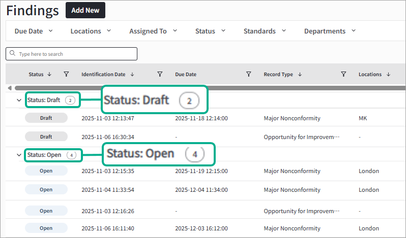Click Open badge in the 16:11:40 row
406x238 pixels.
click(x=46, y=228)
